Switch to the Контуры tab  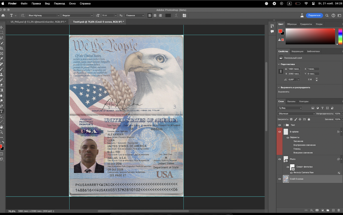tap(304, 101)
